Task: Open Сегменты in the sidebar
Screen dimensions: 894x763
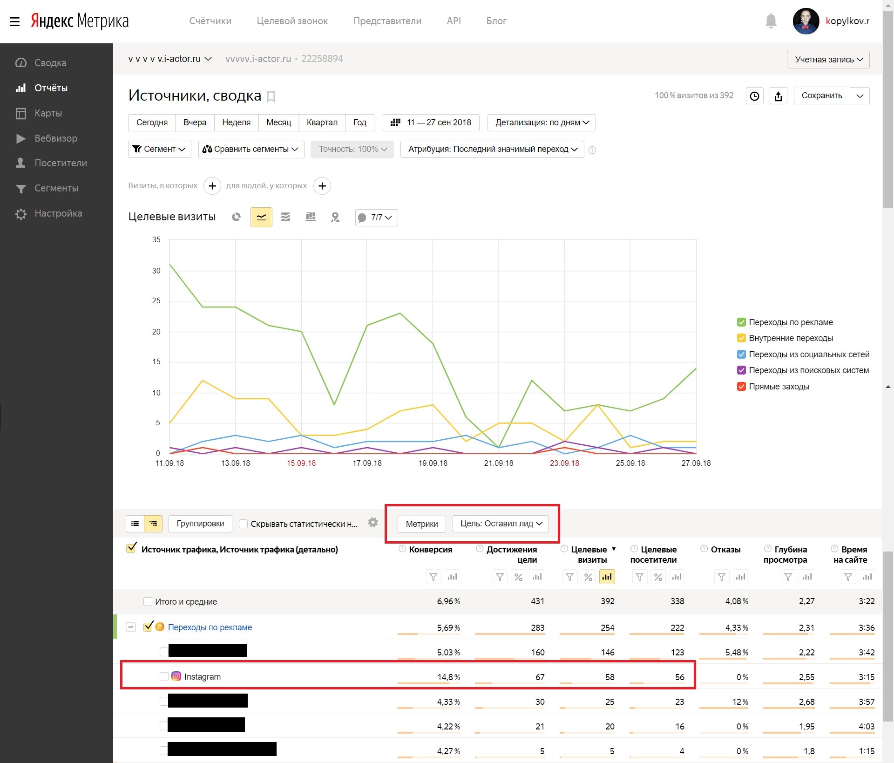Action: coord(56,188)
